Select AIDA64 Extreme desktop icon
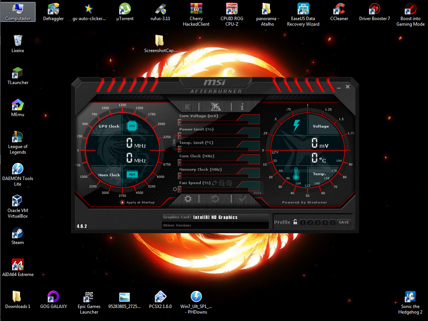 point(18,268)
